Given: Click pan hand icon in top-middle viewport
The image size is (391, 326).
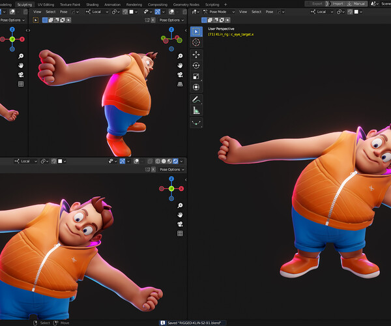Looking at the screenshot, I should click(x=180, y=65).
